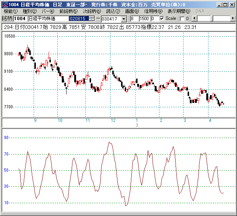Screen dimensions: 237x216
Task: Click the application icon in the title bar
Action: 4,4
